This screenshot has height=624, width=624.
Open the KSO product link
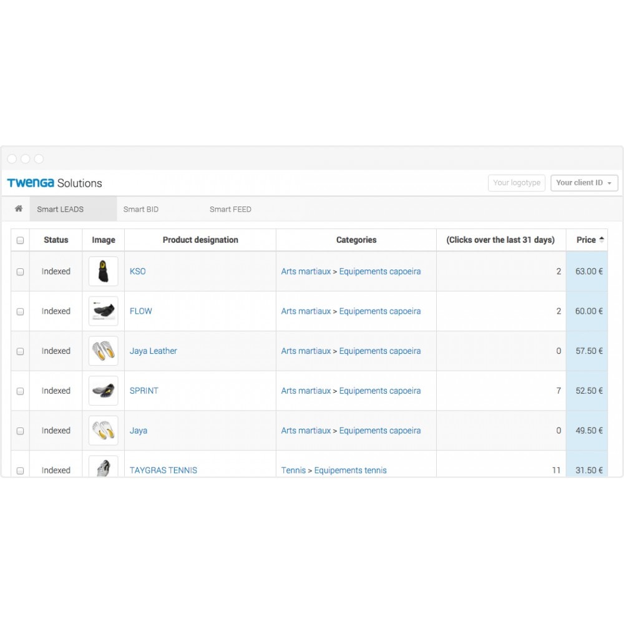138,271
